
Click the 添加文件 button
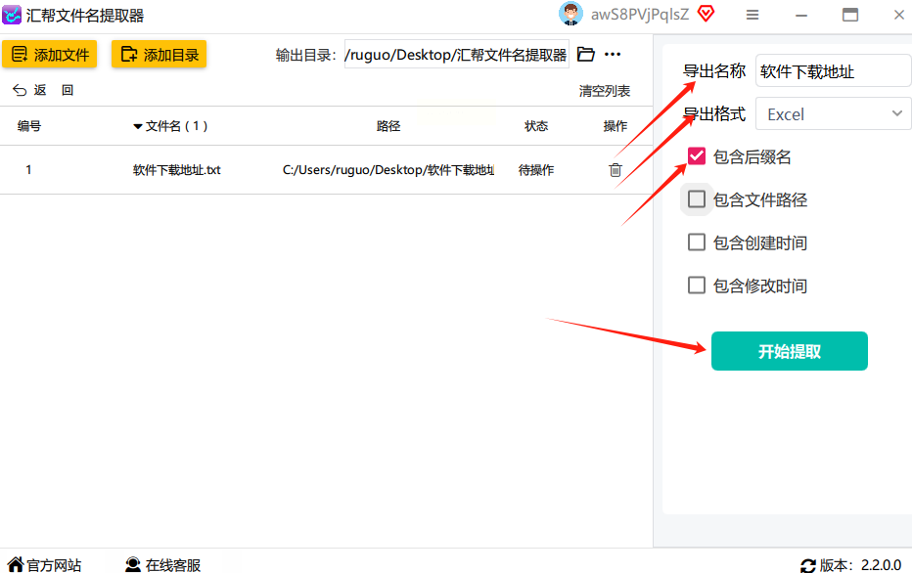click(x=50, y=54)
